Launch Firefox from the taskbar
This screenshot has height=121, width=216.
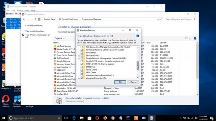pyautogui.click(x=105, y=118)
